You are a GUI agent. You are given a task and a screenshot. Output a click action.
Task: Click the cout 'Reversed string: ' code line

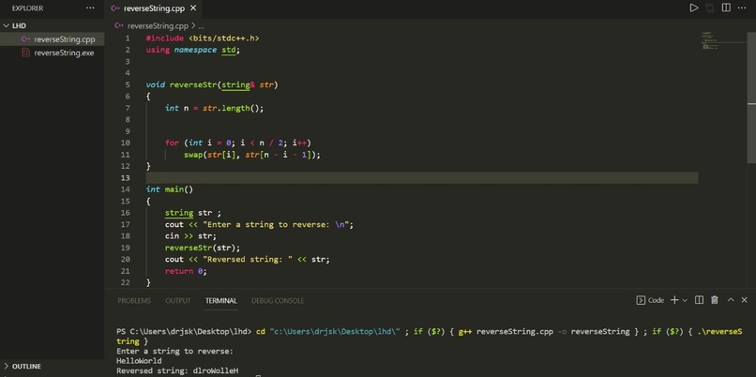pyautogui.click(x=248, y=260)
